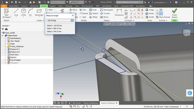The image size is (194, 109).
Task: Select End of Folded in the browser
Action: [x=15, y=60]
